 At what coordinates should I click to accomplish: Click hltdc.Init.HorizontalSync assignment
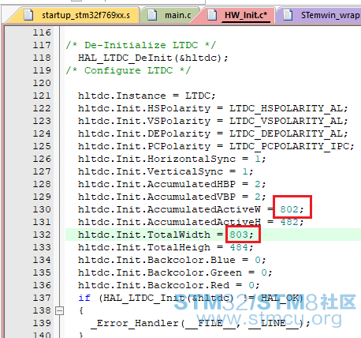tap(172, 159)
